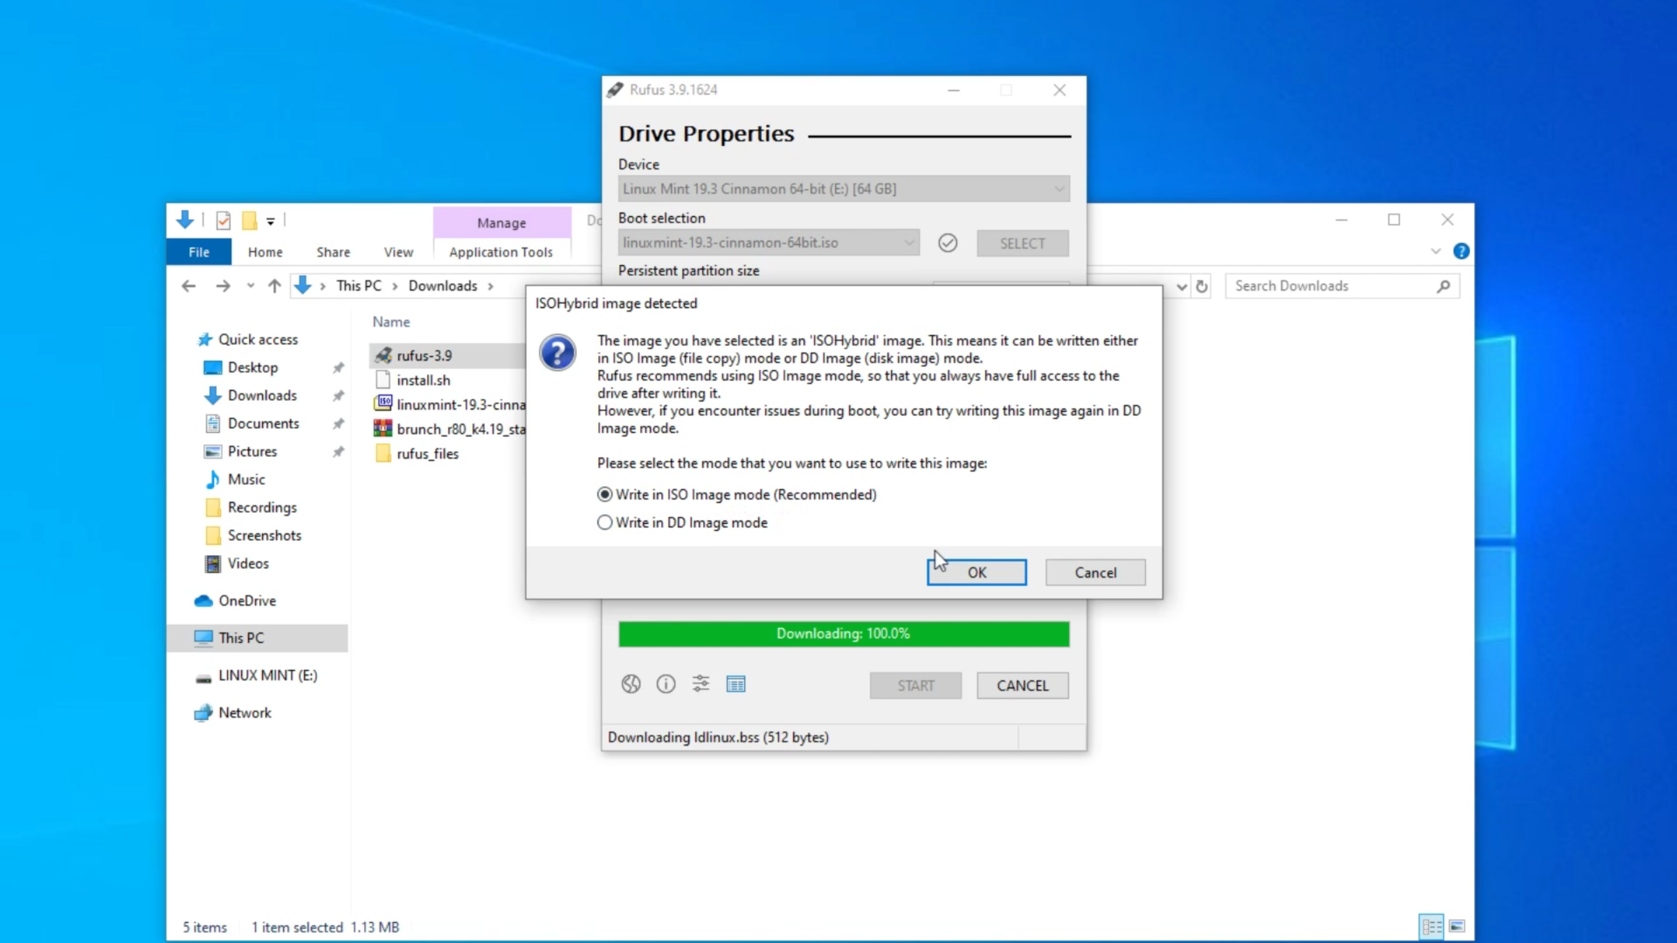
Task: Select Write in DD Image mode radio
Action: click(605, 523)
